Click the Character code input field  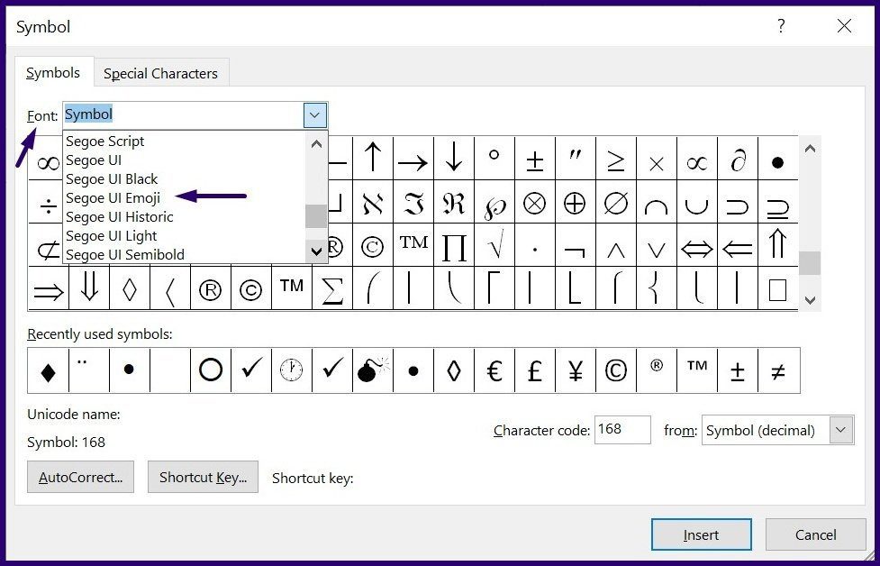(622, 430)
